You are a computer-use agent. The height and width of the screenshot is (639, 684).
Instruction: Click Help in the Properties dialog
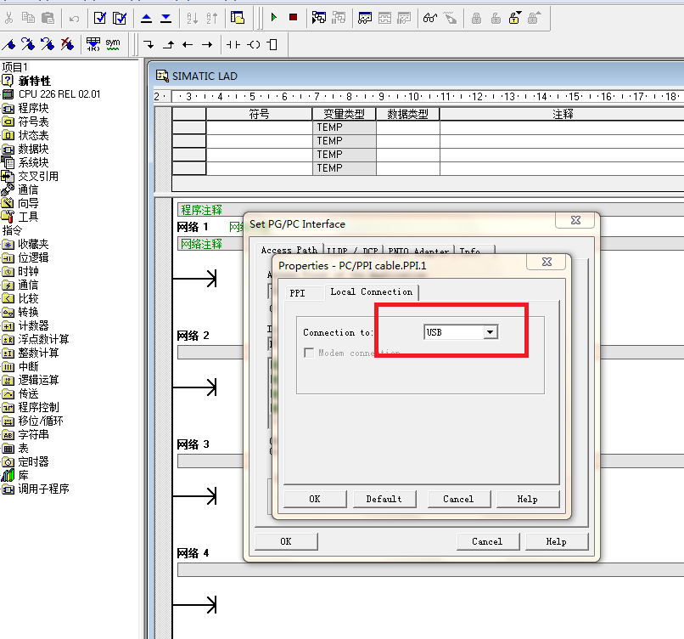coord(528,499)
